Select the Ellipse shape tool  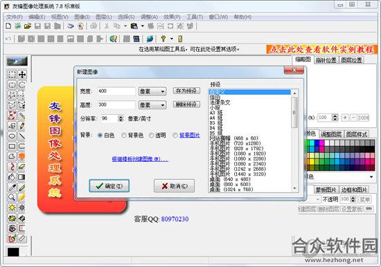12,136
